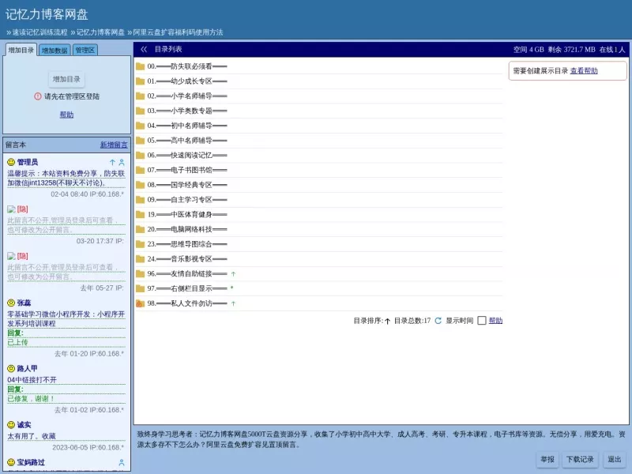This screenshot has width=632, height=474.
Task: Click the 退出 button
Action: (615, 460)
